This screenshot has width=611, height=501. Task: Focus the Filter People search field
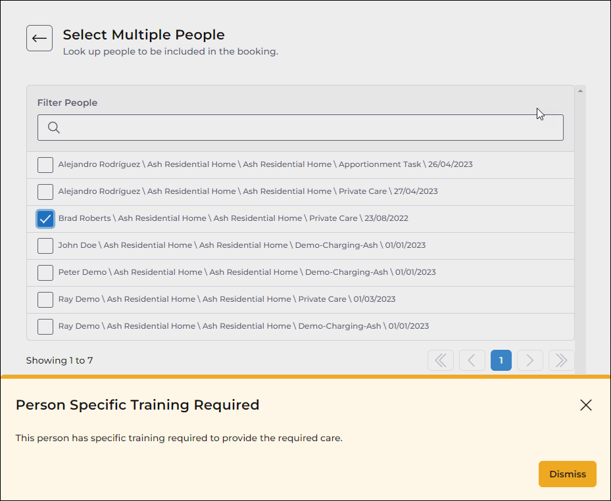point(301,128)
